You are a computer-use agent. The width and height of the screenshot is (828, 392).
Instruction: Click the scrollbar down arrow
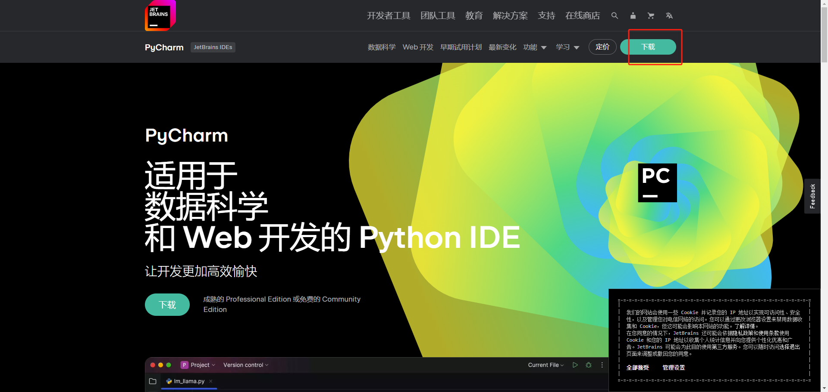[x=824, y=388]
